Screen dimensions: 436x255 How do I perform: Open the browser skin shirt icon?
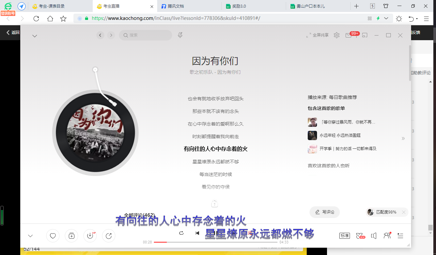tap(385, 6)
